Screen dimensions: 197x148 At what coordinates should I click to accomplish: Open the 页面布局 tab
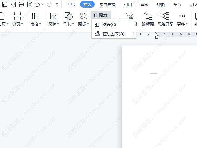(108, 5)
